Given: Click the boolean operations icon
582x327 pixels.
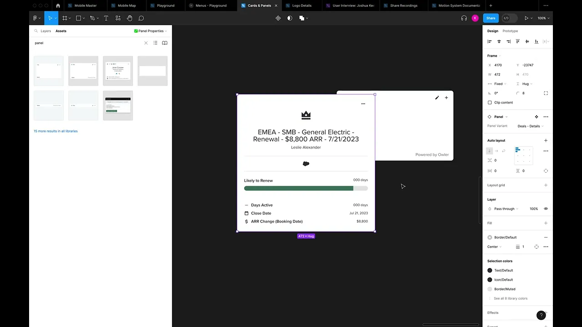Looking at the screenshot, I should coord(301,18).
